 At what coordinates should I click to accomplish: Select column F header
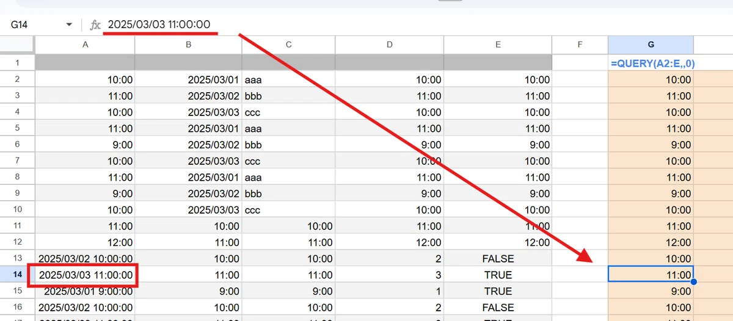coord(580,45)
